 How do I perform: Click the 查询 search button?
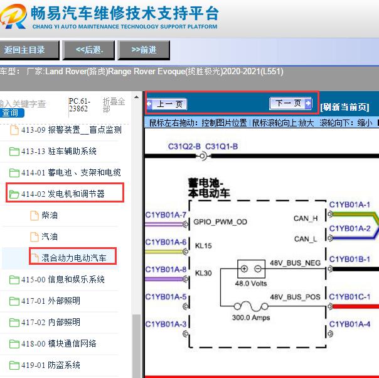pos(11,113)
